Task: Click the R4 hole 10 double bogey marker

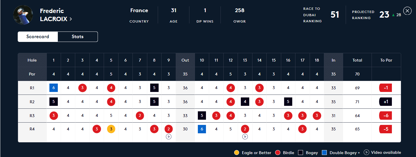Action: pos(202,129)
